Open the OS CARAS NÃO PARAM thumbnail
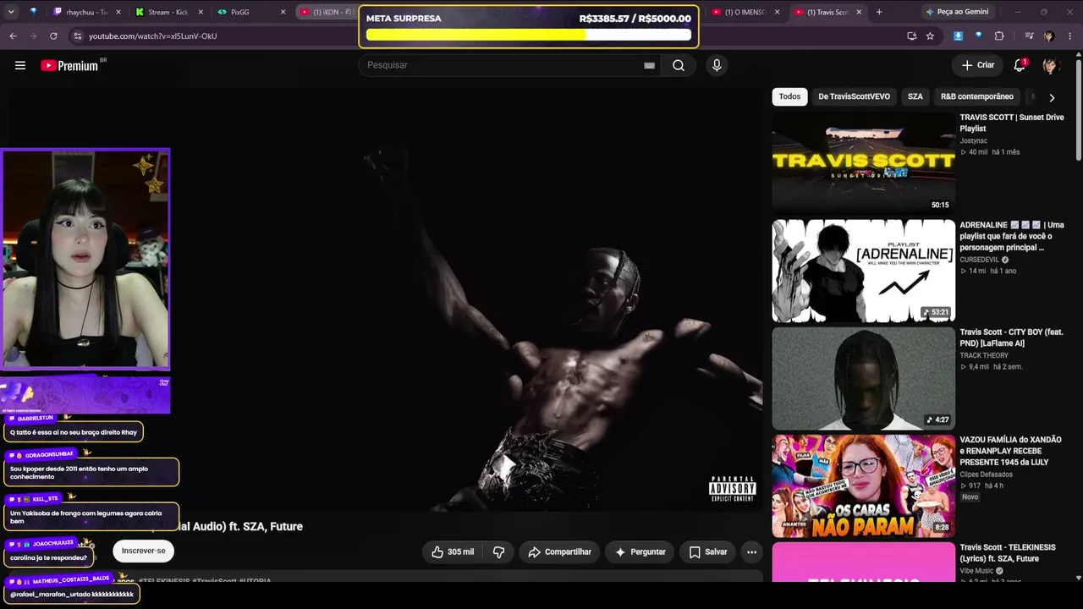This screenshot has width=1083, height=609. pyautogui.click(x=863, y=486)
